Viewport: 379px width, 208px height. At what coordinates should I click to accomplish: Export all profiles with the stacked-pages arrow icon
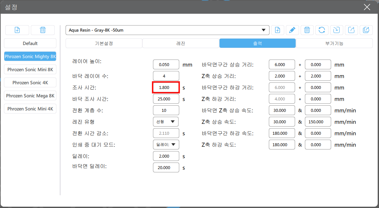click(366, 30)
